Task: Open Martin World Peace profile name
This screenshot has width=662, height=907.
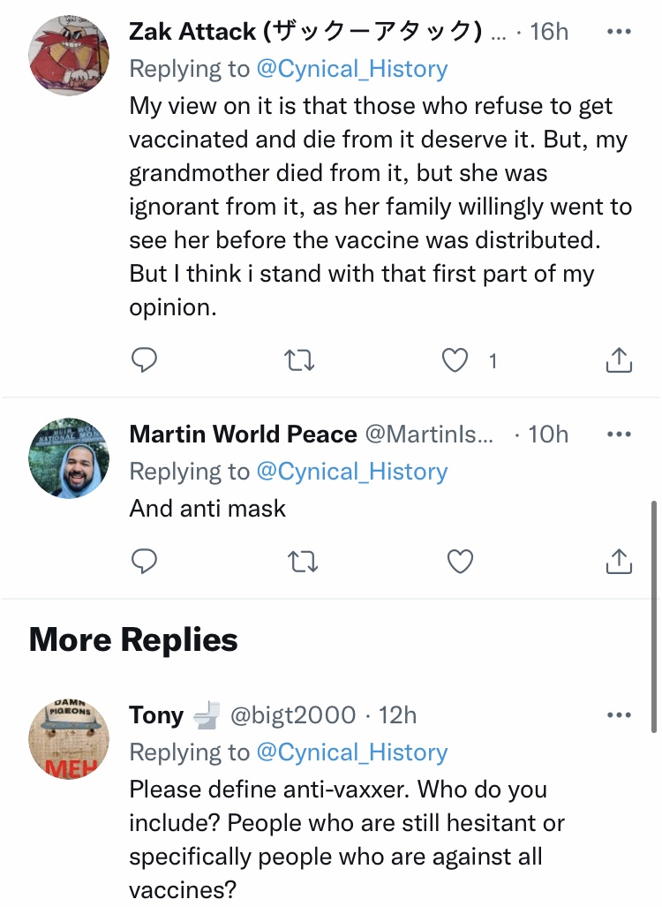Action: pyautogui.click(x=244, y=435)
